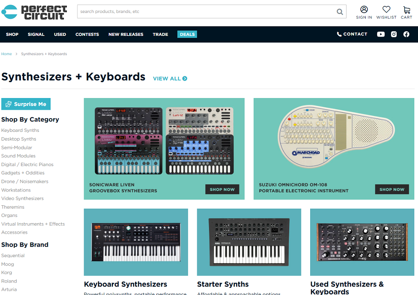Screen dimensions: 418x295
Task: Open the New Releases menu item
Action: tap(126, 34)
